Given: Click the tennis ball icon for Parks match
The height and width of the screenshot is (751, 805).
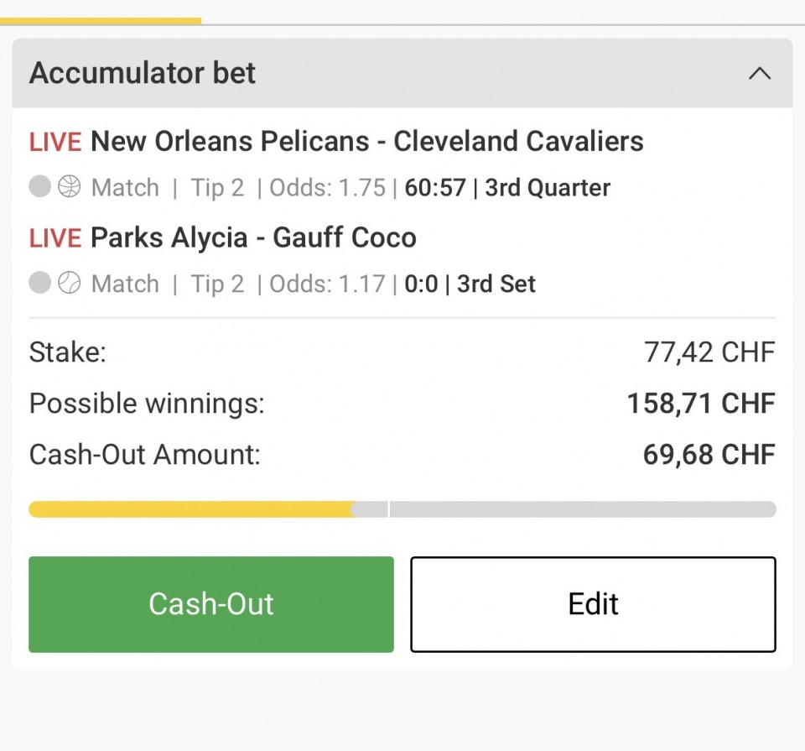Looking at the screenshot, I should click(x=70, y=284).
